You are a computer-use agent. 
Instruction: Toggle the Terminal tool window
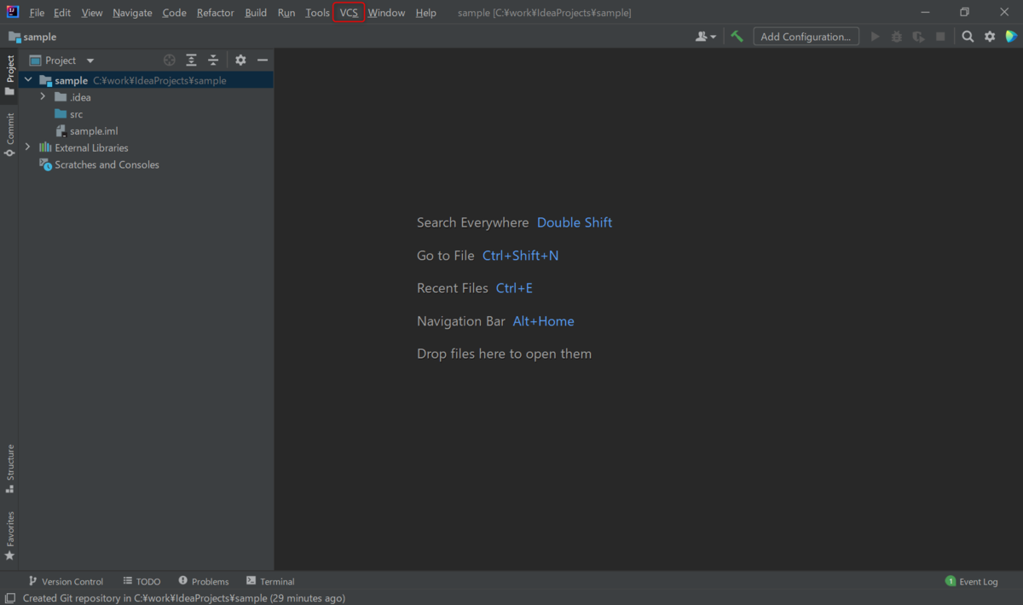(x=270, y=581)
